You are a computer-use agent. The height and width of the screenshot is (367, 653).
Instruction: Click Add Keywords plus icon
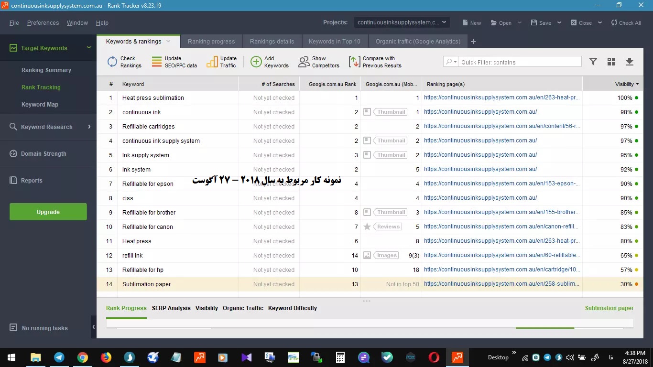pyautogui.click(x=256, y=62)
